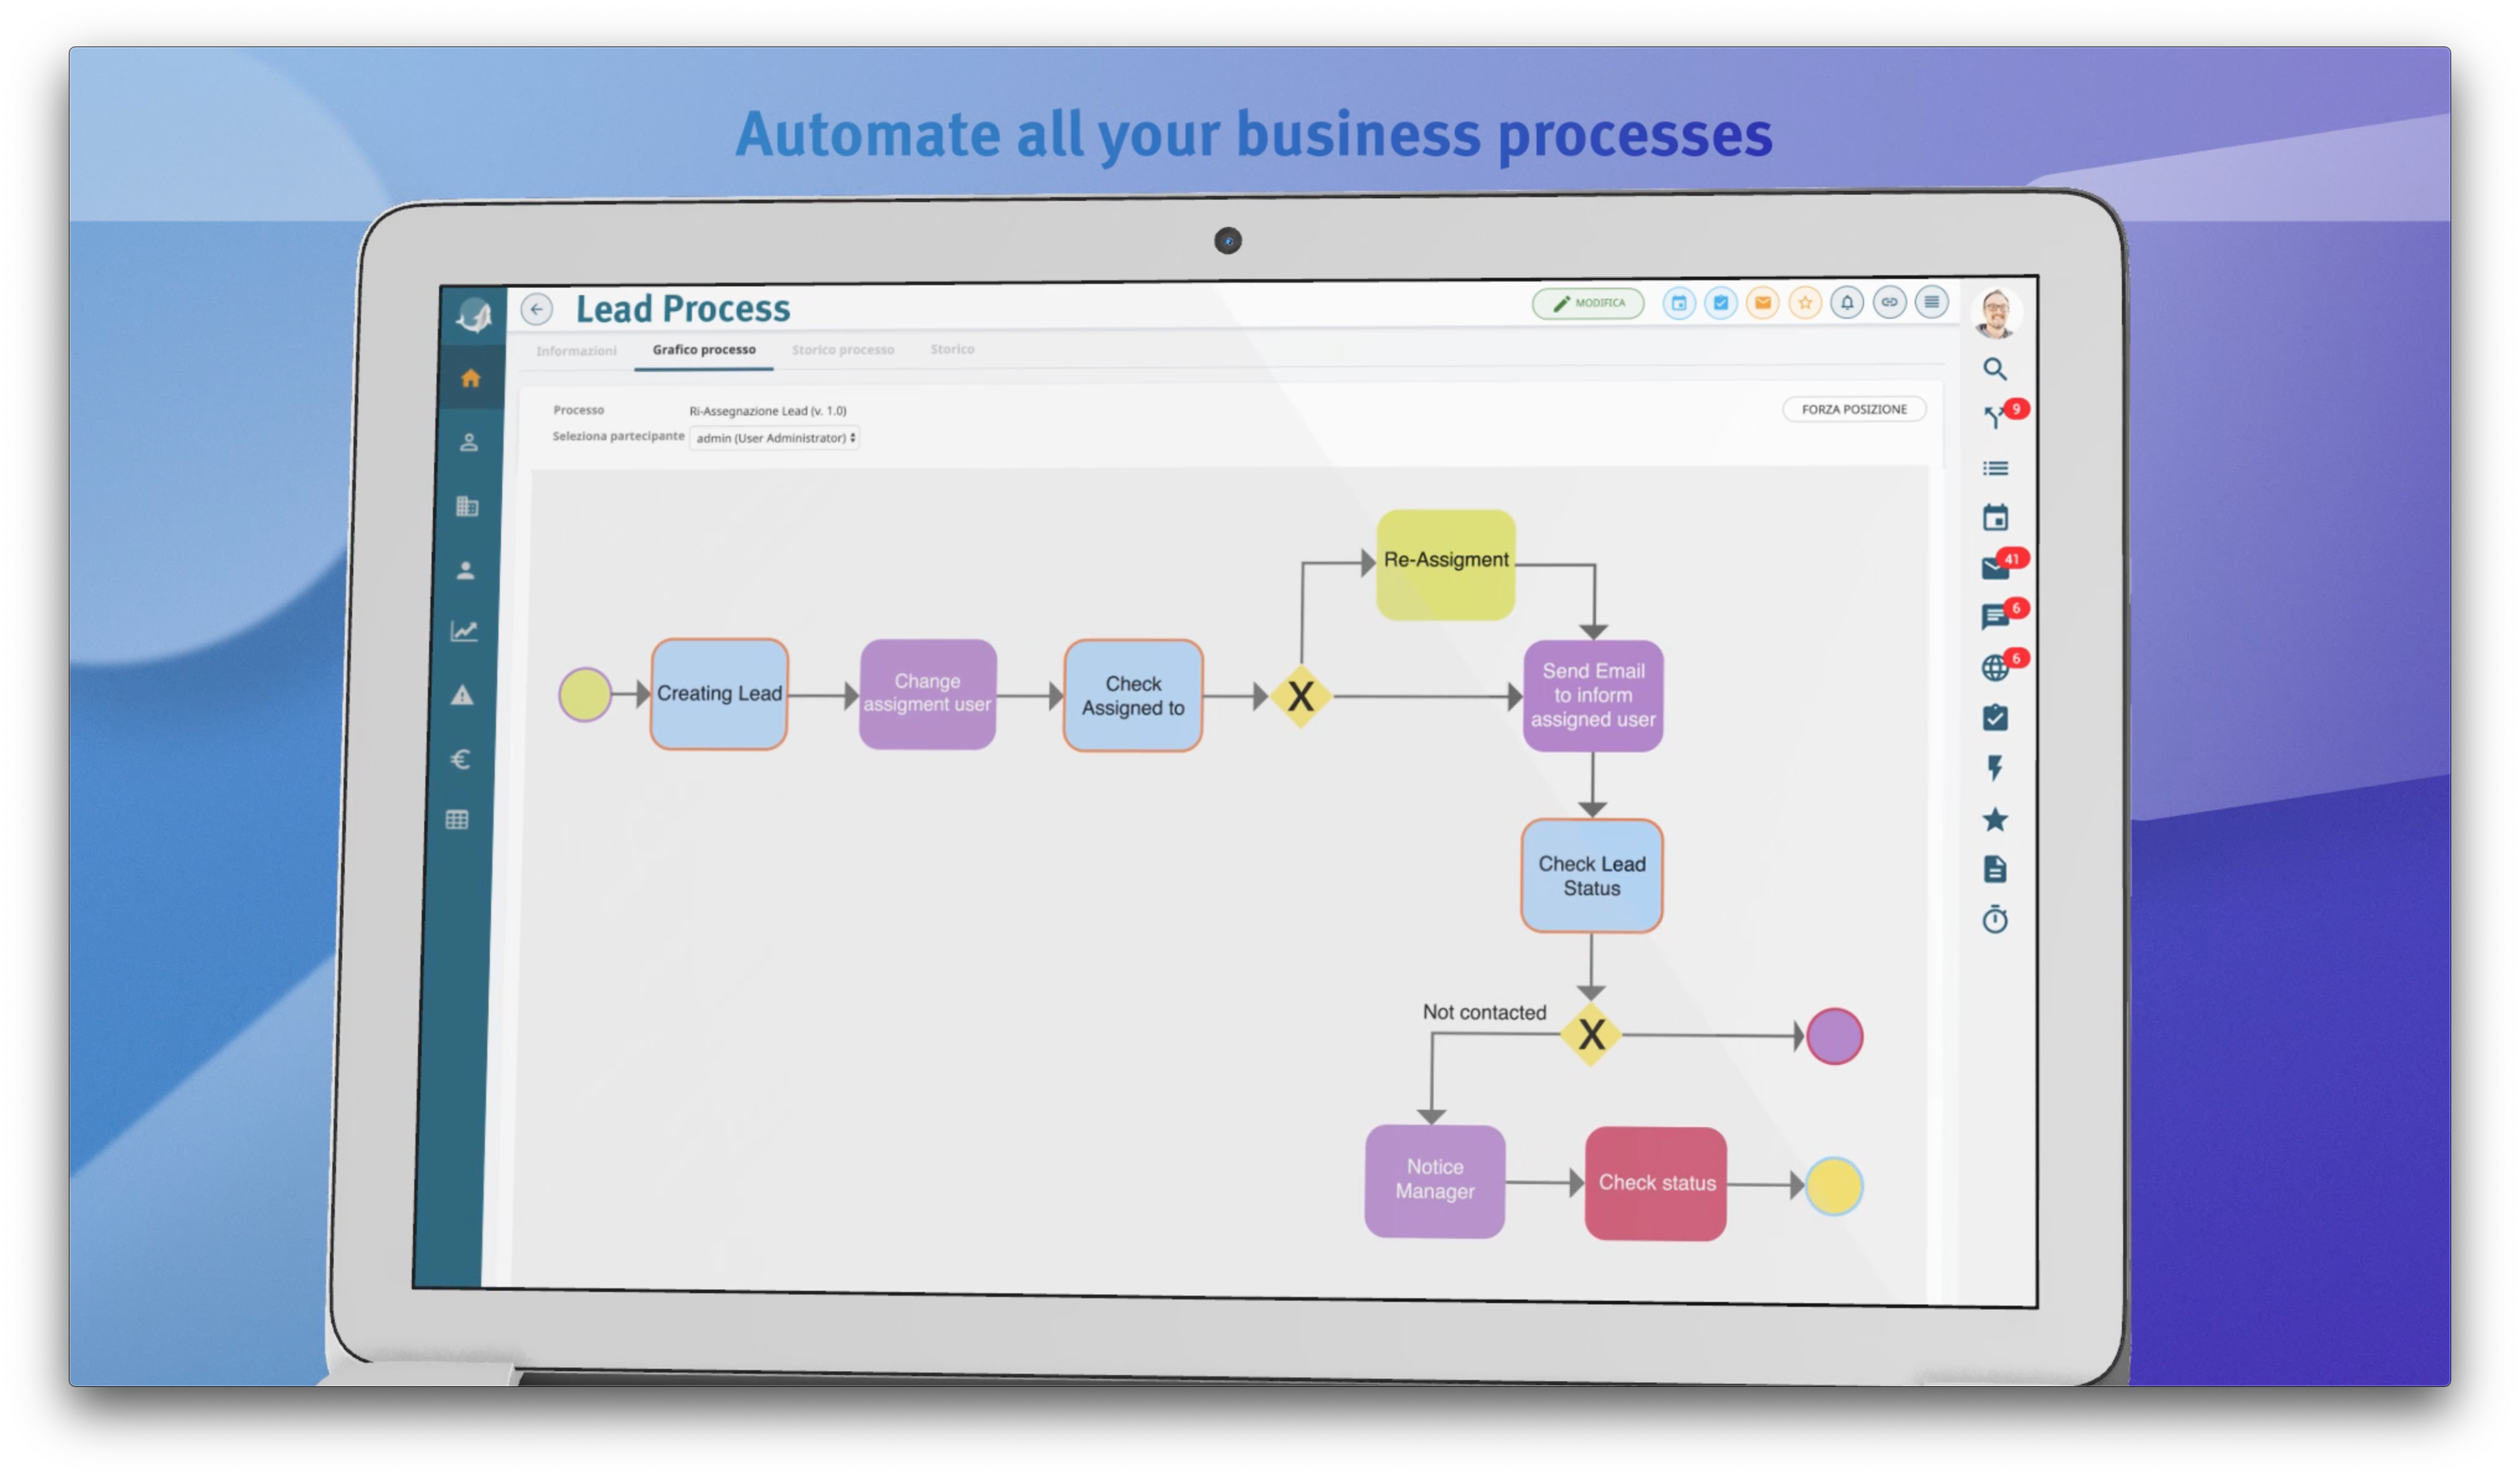Open the mail icon with badge 41
Screen dimensions: 2520x1478
pyautogui.click(x=1995, y=569)
